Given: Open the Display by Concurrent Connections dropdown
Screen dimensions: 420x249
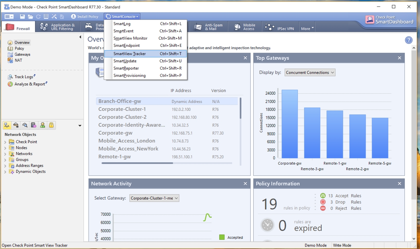Looking at the screenshot, I should pyautogui.click(x=310, y=73).
